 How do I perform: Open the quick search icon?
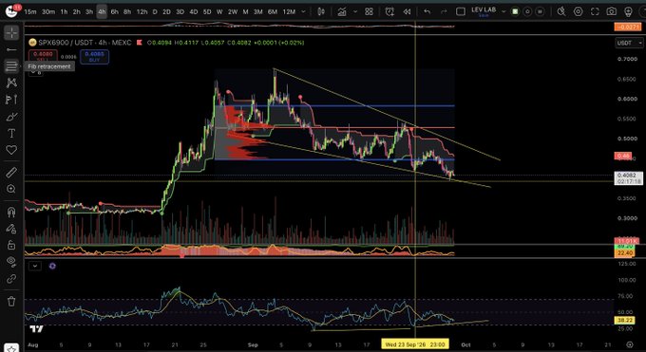561,11
